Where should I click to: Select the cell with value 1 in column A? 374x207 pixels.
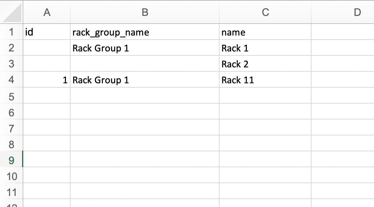47,80
